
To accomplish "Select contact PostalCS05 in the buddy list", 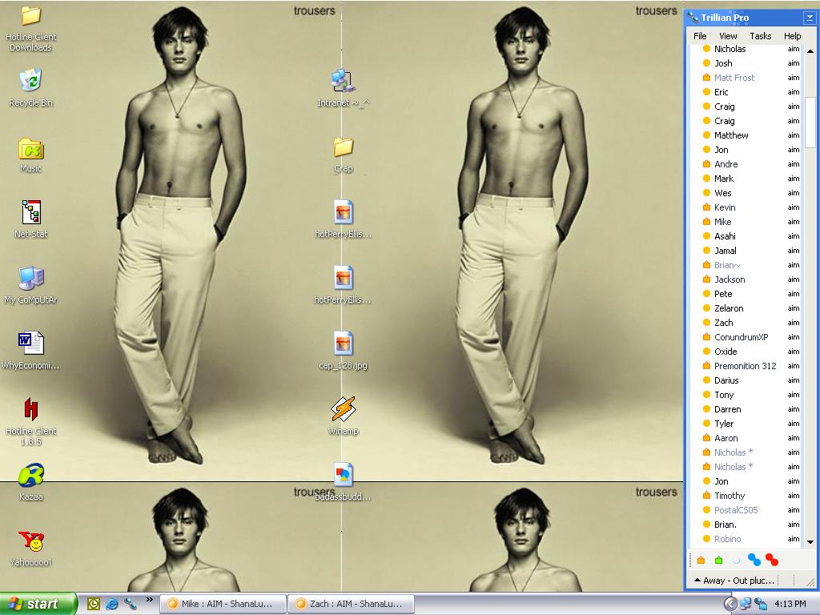I will (745, 510).
